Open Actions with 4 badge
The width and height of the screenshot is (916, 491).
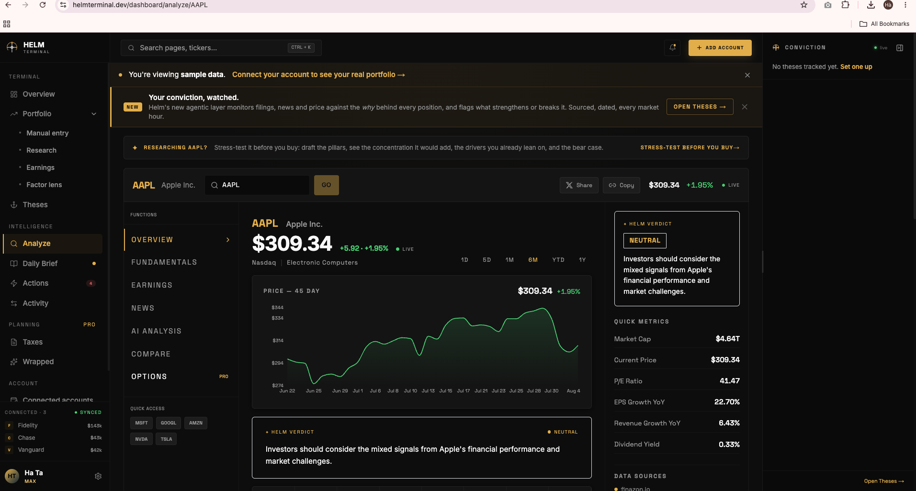[53, 283]
